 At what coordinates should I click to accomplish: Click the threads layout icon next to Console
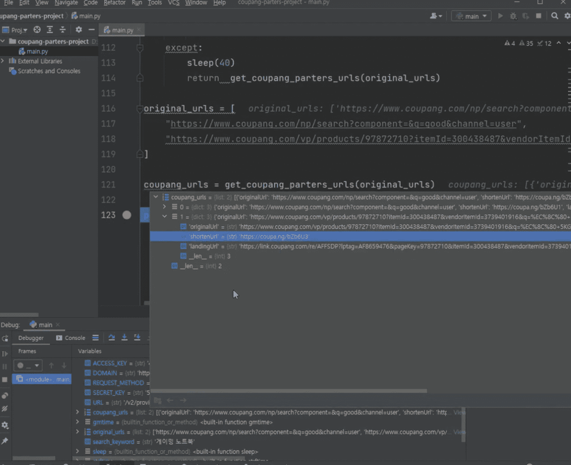tap(95, 338)
